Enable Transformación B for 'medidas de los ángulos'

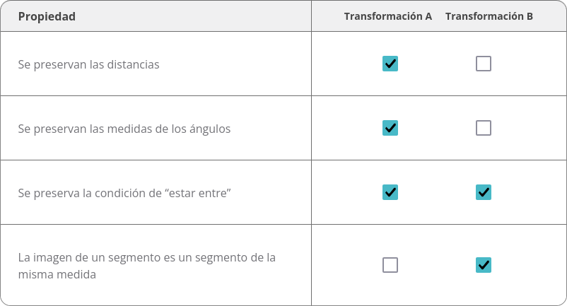click(484, 128)
